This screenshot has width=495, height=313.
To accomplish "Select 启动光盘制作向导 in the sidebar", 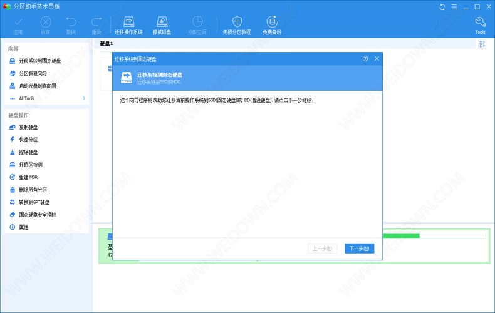I will (37, 86).
